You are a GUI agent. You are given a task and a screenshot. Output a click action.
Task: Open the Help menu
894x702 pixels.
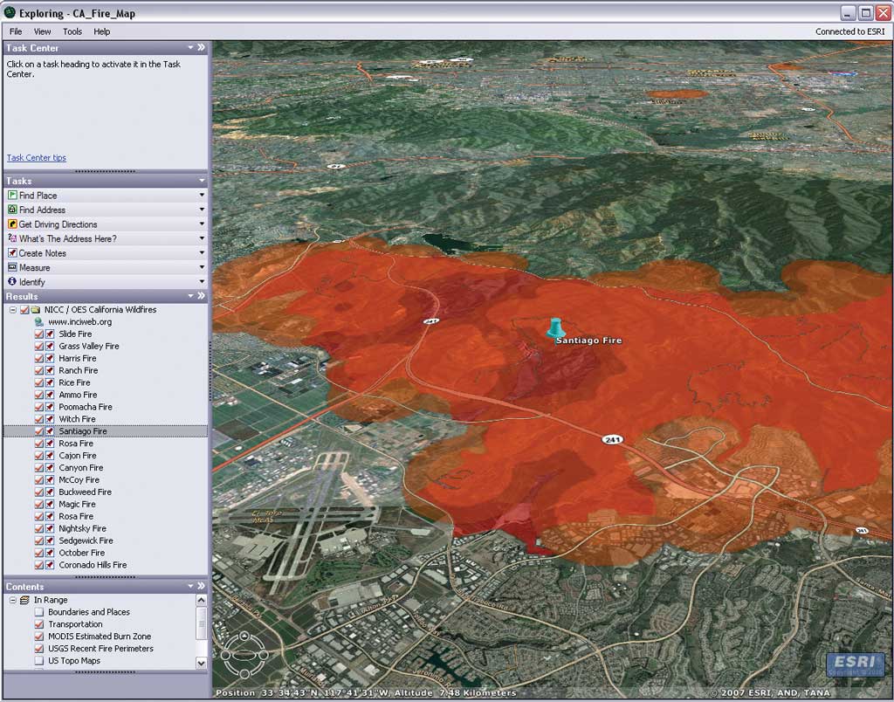(102, 32)
